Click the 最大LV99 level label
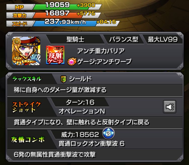 (163, 39)
